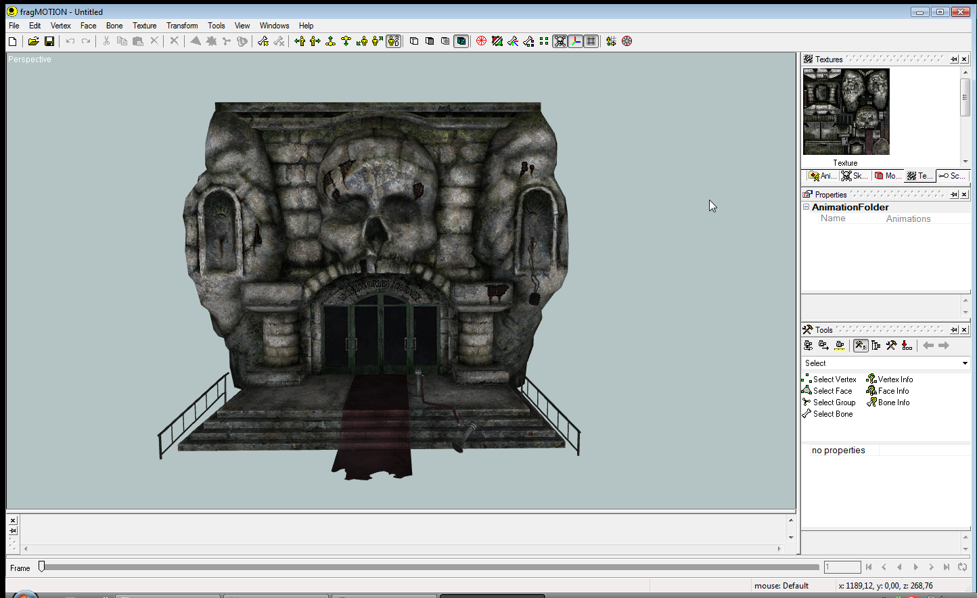
Task: Toggle skeleton display skull toolbar button
Action: (560, 41)
